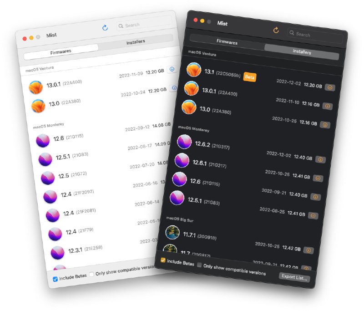Click the Beta badge on macOS 13.1
The height and width of the screenshot is (311, 364).
pos(249,77)
